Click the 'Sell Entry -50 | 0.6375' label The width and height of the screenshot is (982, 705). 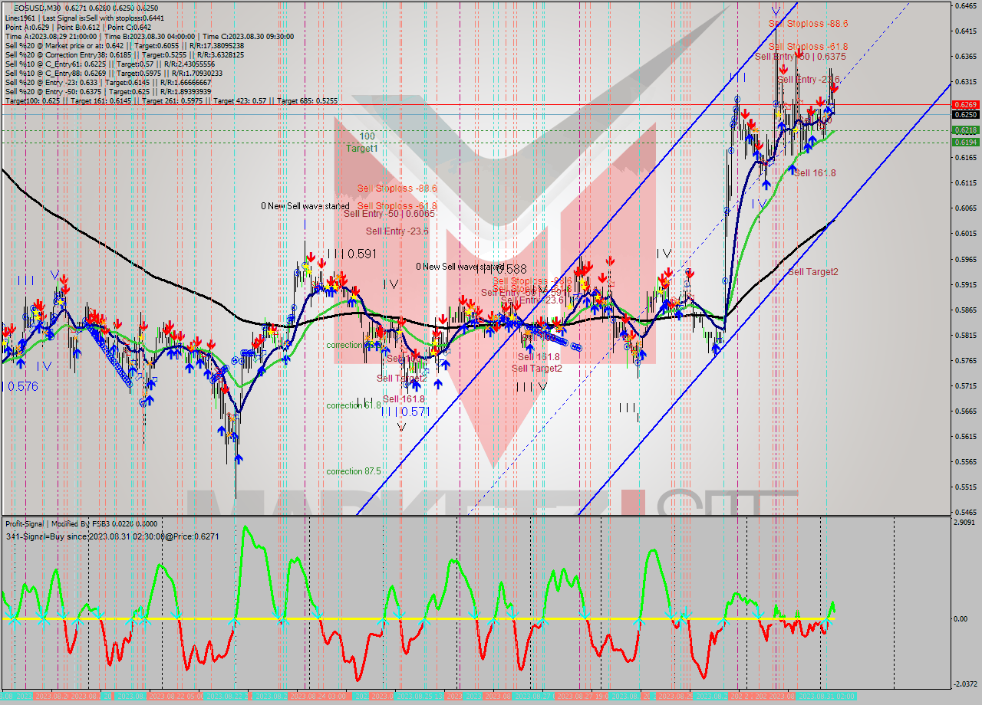pos(800,57)
